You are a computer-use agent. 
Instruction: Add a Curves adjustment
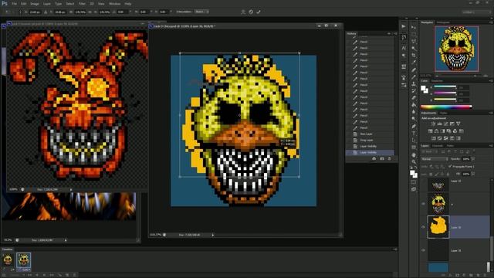pos(446,124)
